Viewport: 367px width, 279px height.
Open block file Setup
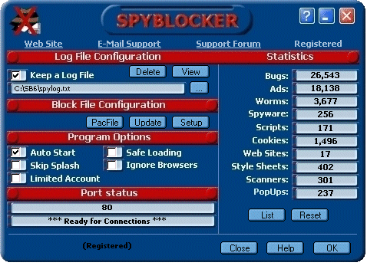[x=191, y=123]
